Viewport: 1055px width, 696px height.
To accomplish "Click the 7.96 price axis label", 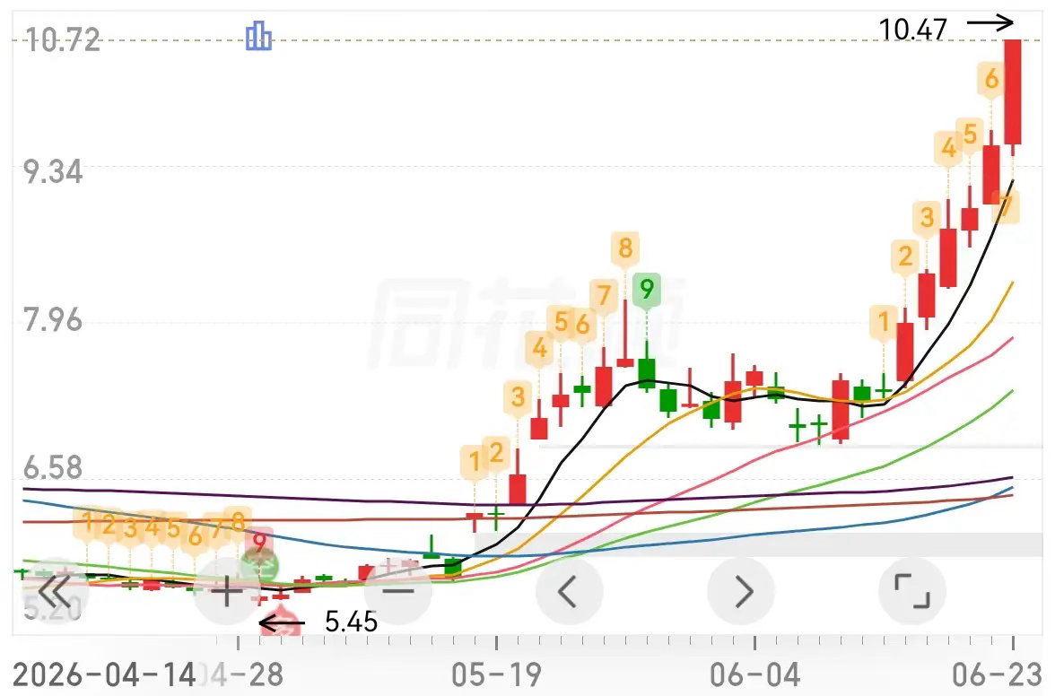I will (53, 319).
